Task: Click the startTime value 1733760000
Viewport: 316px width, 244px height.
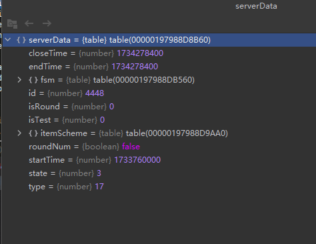Action: (137, 160)
